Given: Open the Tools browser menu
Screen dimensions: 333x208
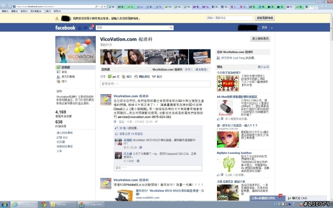Looking at the screenshot, I should [x=47, y=11].
